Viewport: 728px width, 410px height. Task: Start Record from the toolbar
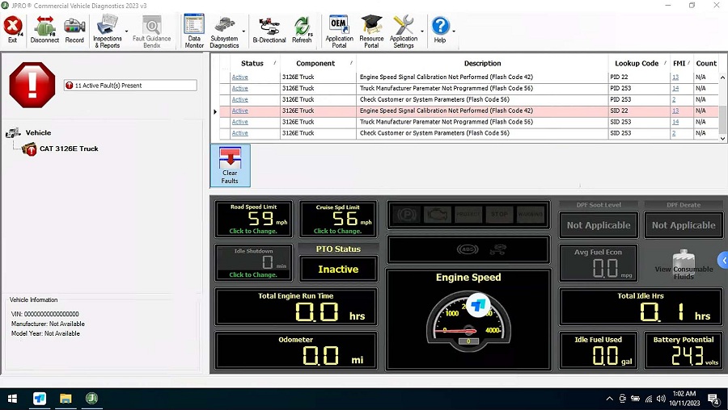(x=74, y=30)
